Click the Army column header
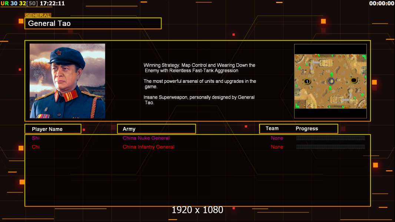The height and width of the screenshot is (222, 395). tap(156, 129)
